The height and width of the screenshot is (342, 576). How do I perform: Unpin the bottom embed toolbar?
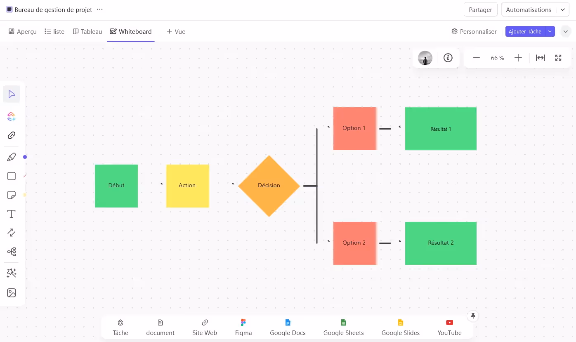pos(473,316)
